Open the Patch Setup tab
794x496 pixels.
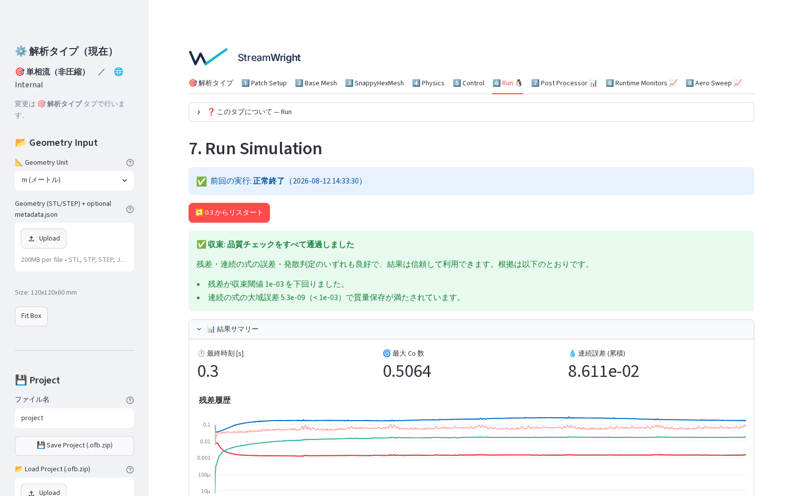[x=264, y=83]
